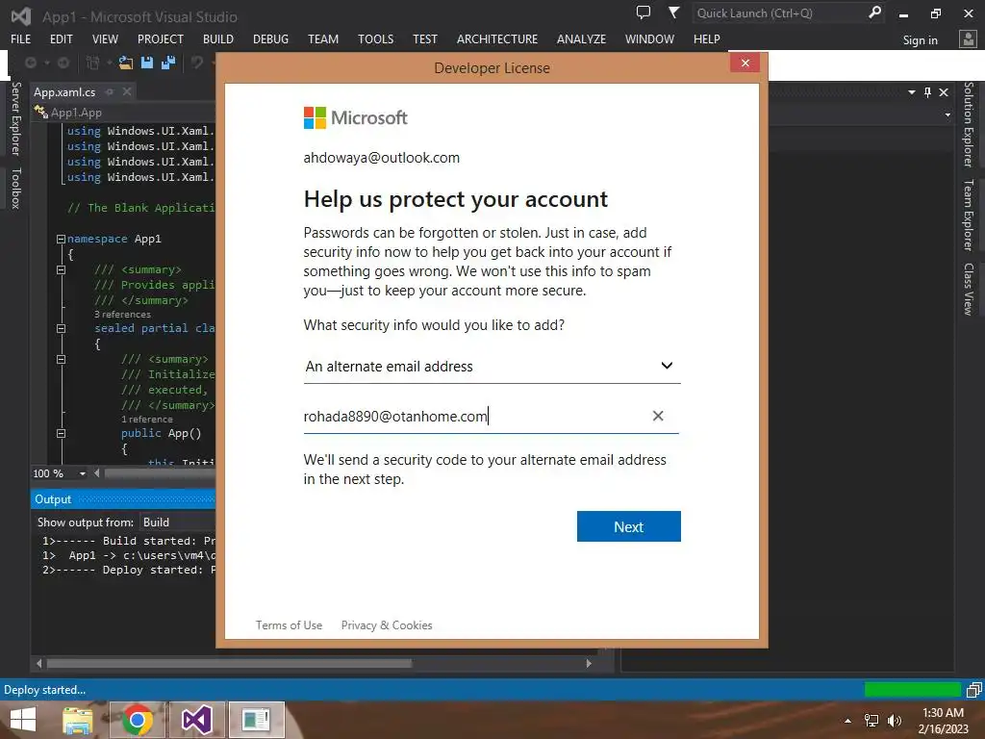Image resolution: width=985 pixels, height=739 pixels.
Task: Open the Team Explorer side tab
Action: point(969,215)
